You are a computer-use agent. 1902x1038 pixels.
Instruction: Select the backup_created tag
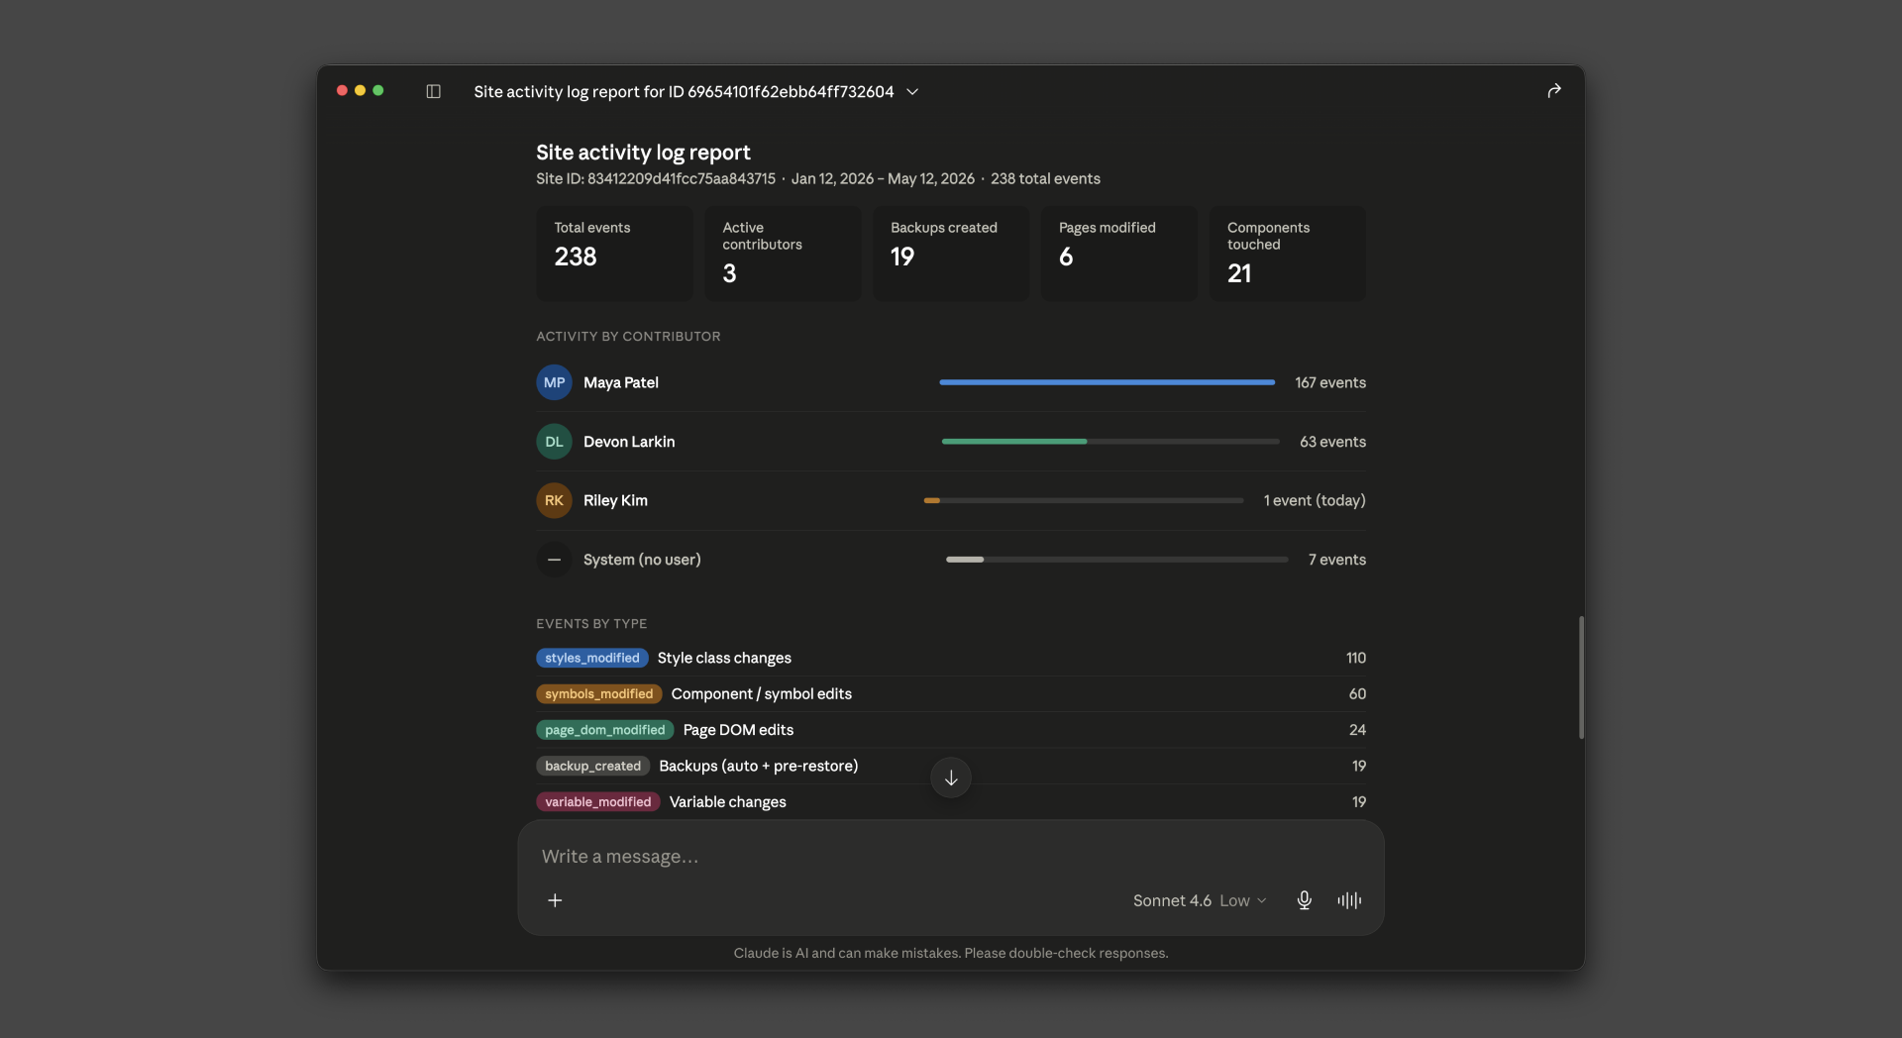click(x=593, y=766)
